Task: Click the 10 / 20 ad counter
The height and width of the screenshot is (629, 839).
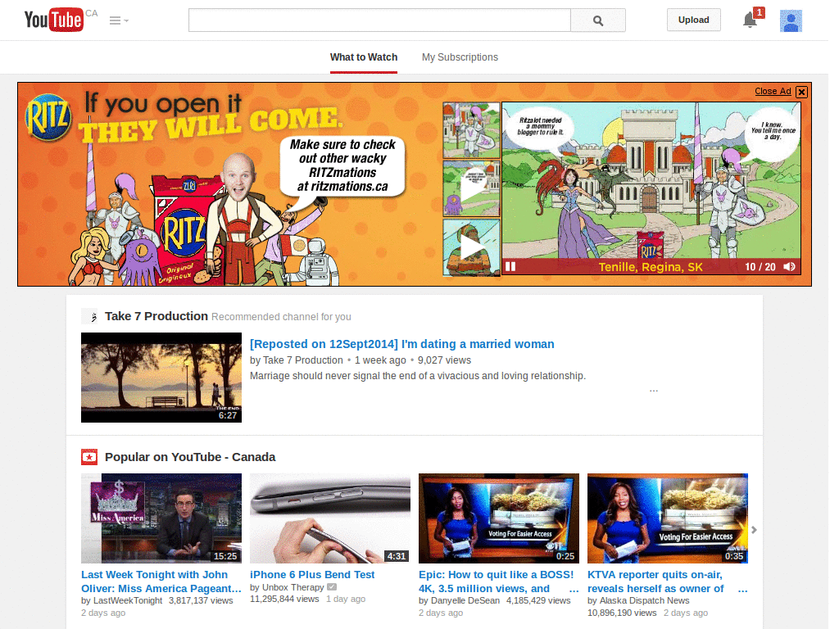Action: [x=760, y=267]
